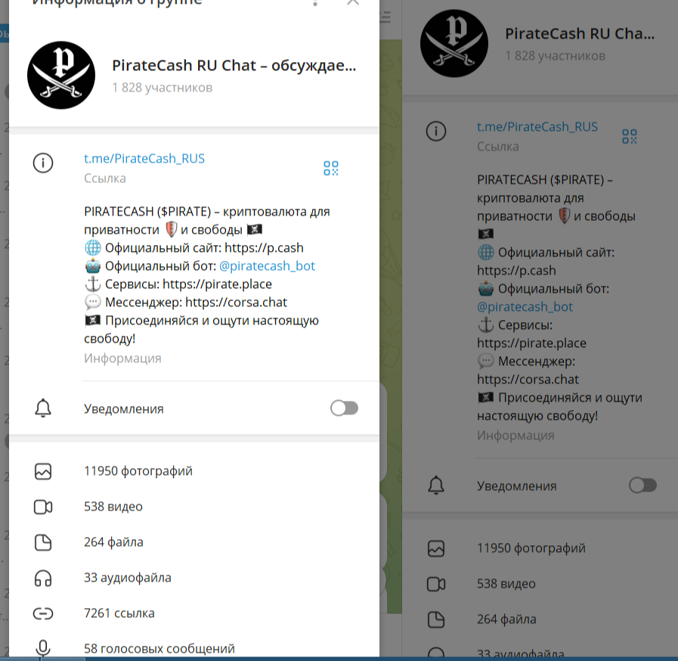This screenshot has height=661, width=678.
Task: Click the PirateCash group avatar in the modal
Action: click(61, 75)
